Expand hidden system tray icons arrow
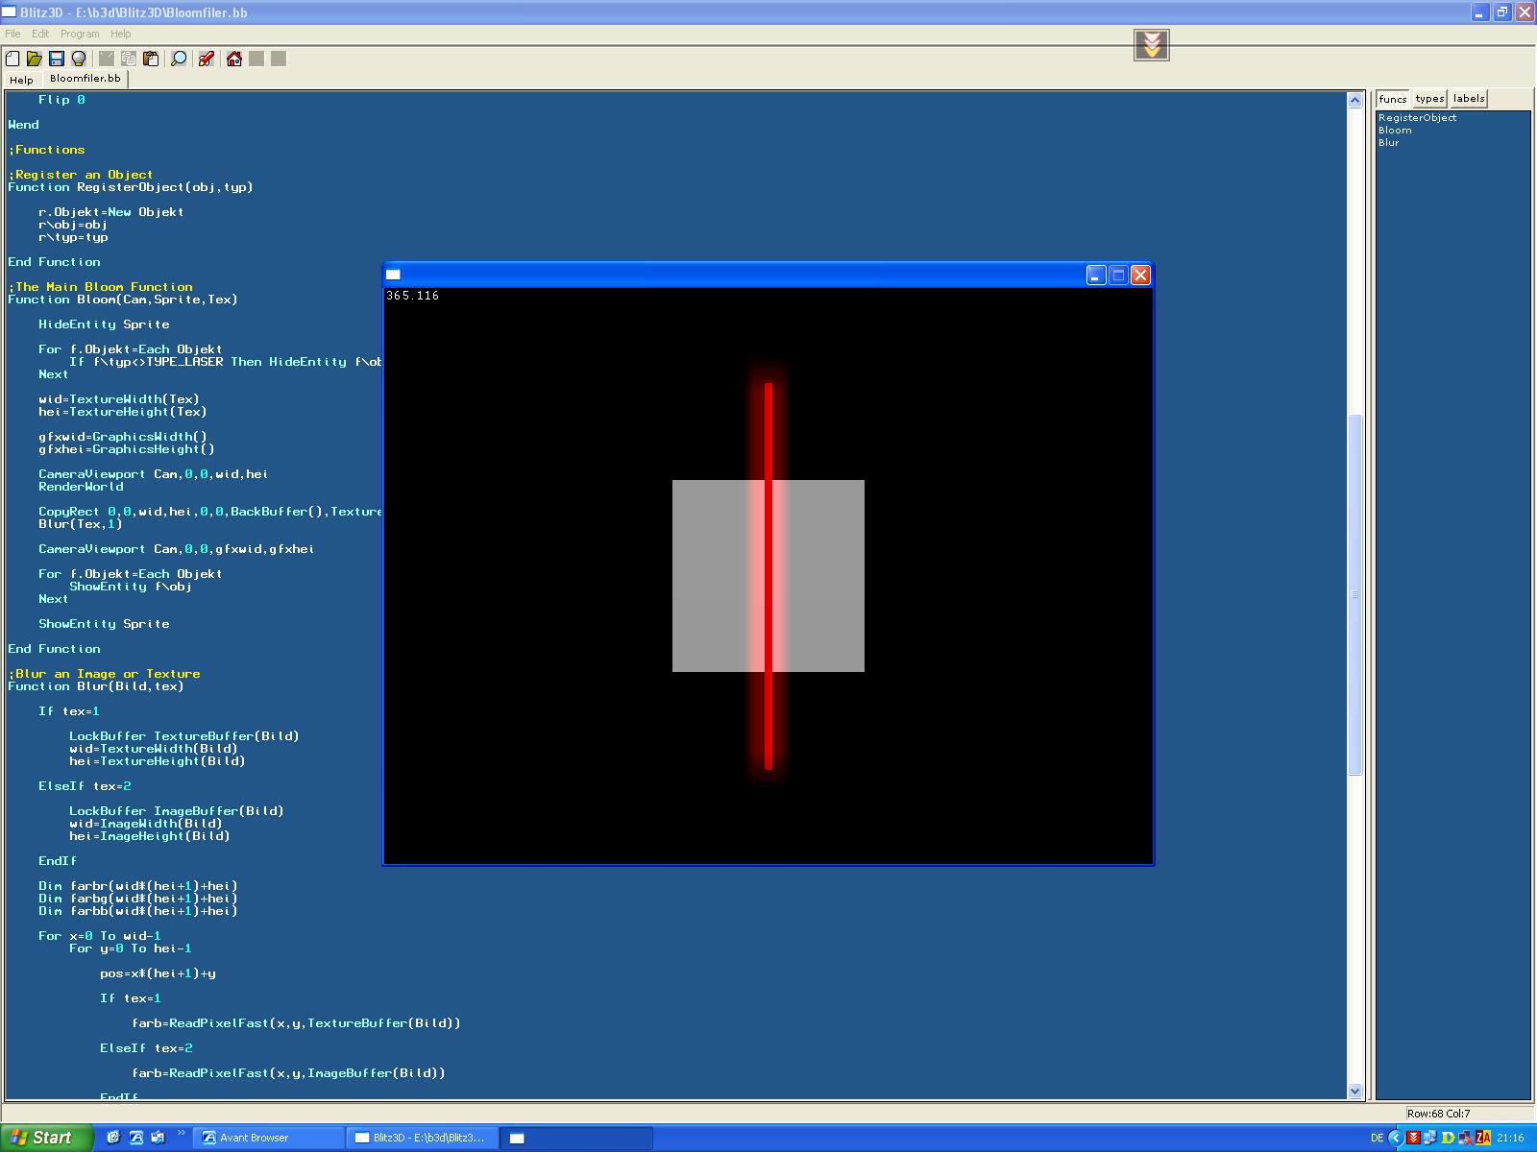1537x1152 pixels. tap(1396, 1138)
